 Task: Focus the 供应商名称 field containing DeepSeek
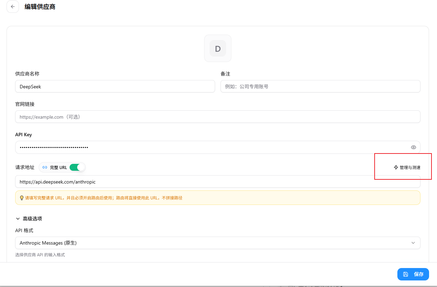[115, 87]
